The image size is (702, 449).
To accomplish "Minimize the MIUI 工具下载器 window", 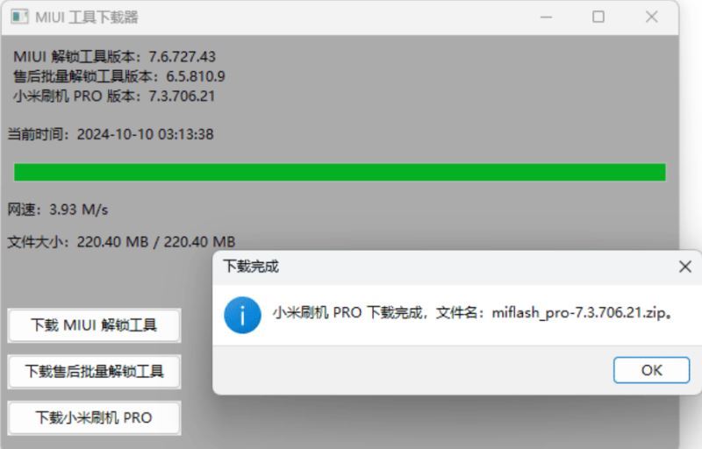I will [546, 18].
